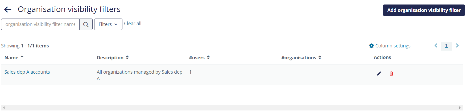Click the magnifying glass search icon
474x111 pixels.
[86, 24]
